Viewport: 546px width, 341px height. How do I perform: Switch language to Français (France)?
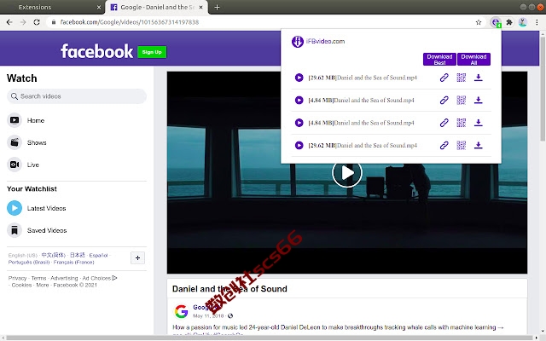point(74,262)
